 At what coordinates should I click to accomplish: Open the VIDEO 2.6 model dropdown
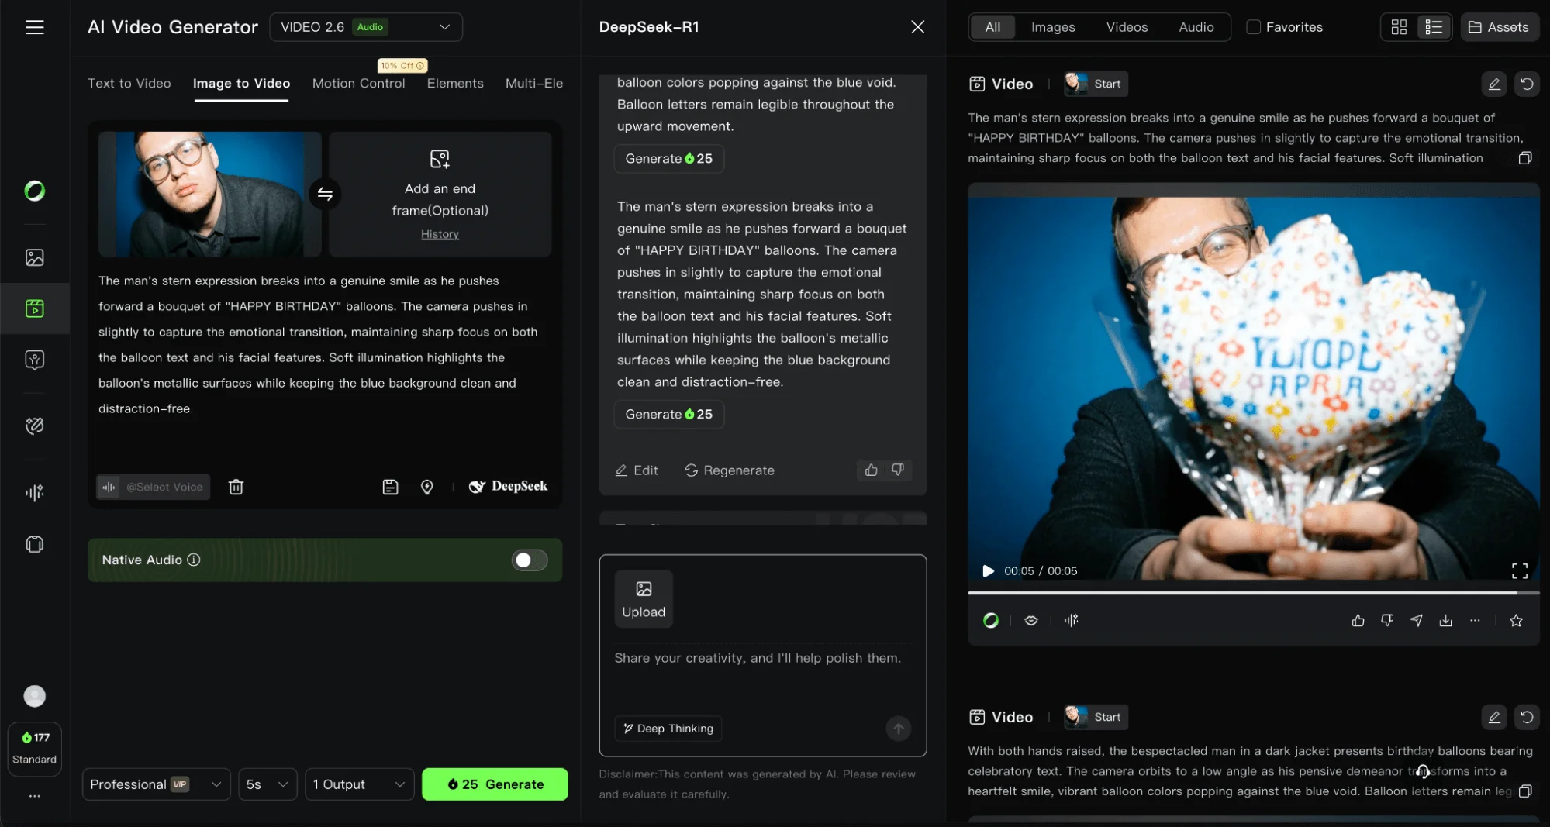[365, 27]
